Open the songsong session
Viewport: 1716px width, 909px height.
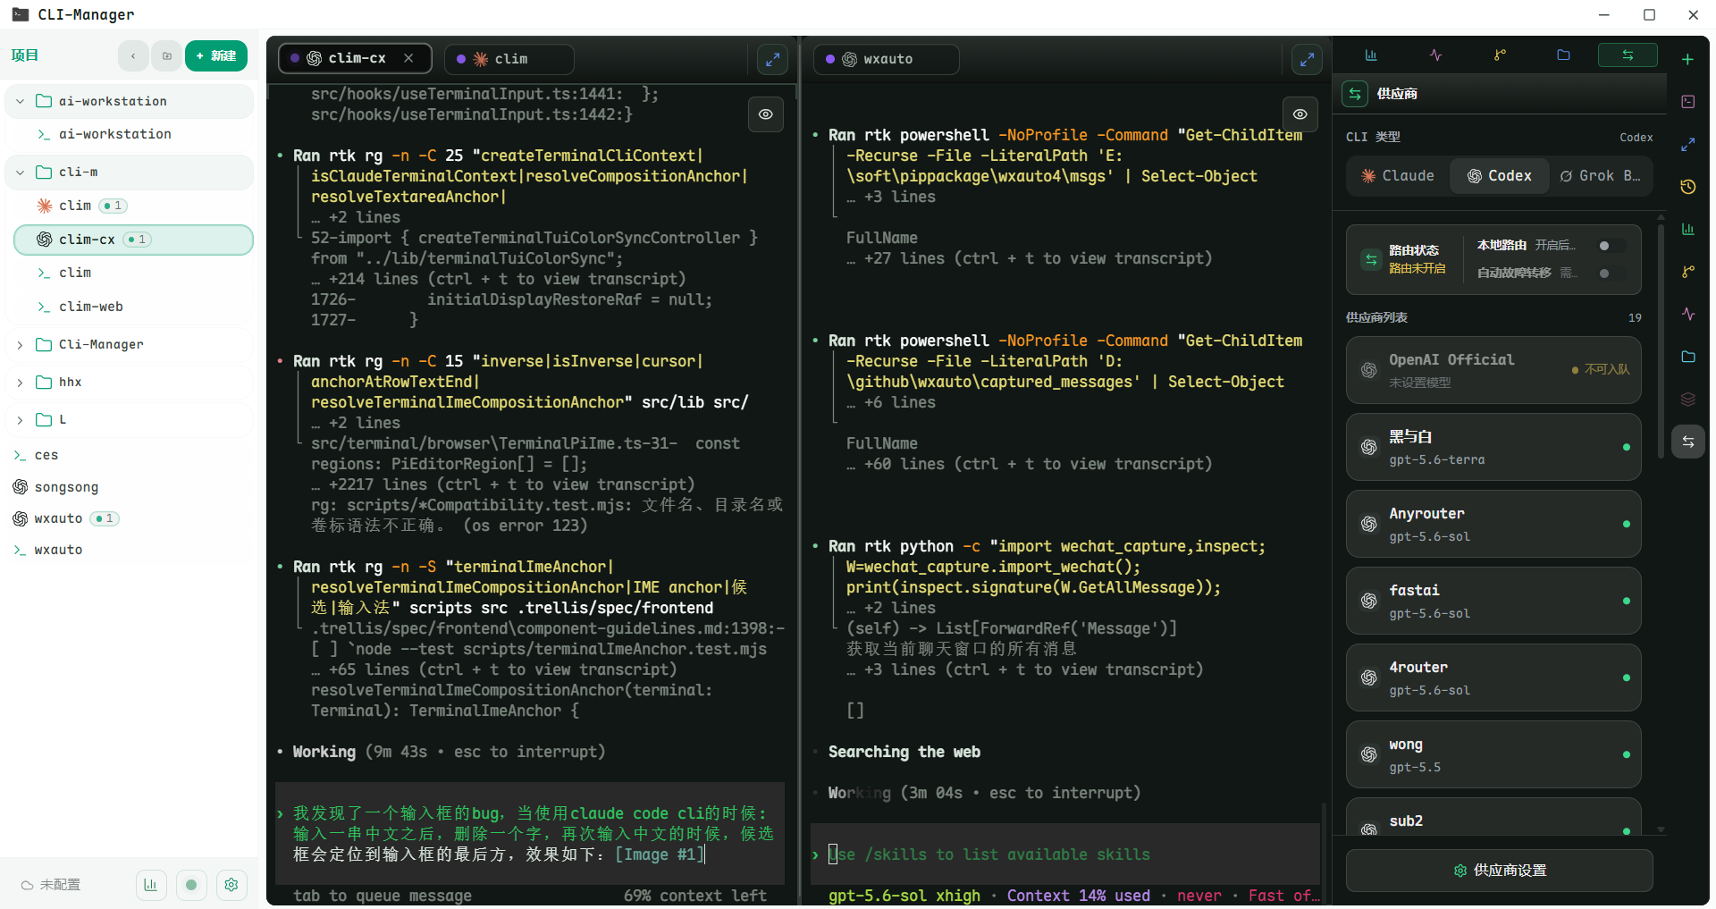click(x=130, y=487)
